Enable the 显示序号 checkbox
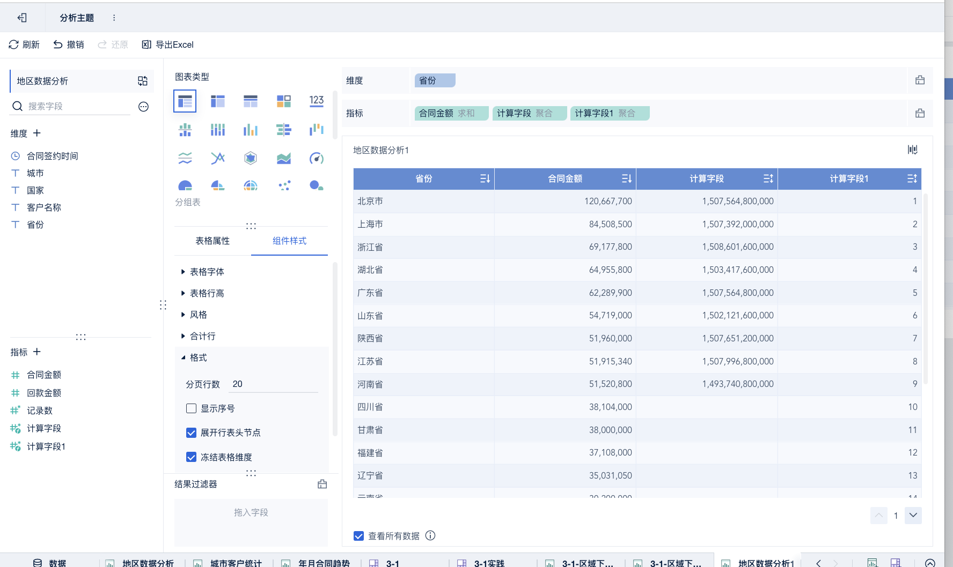 tap(191, 408)
